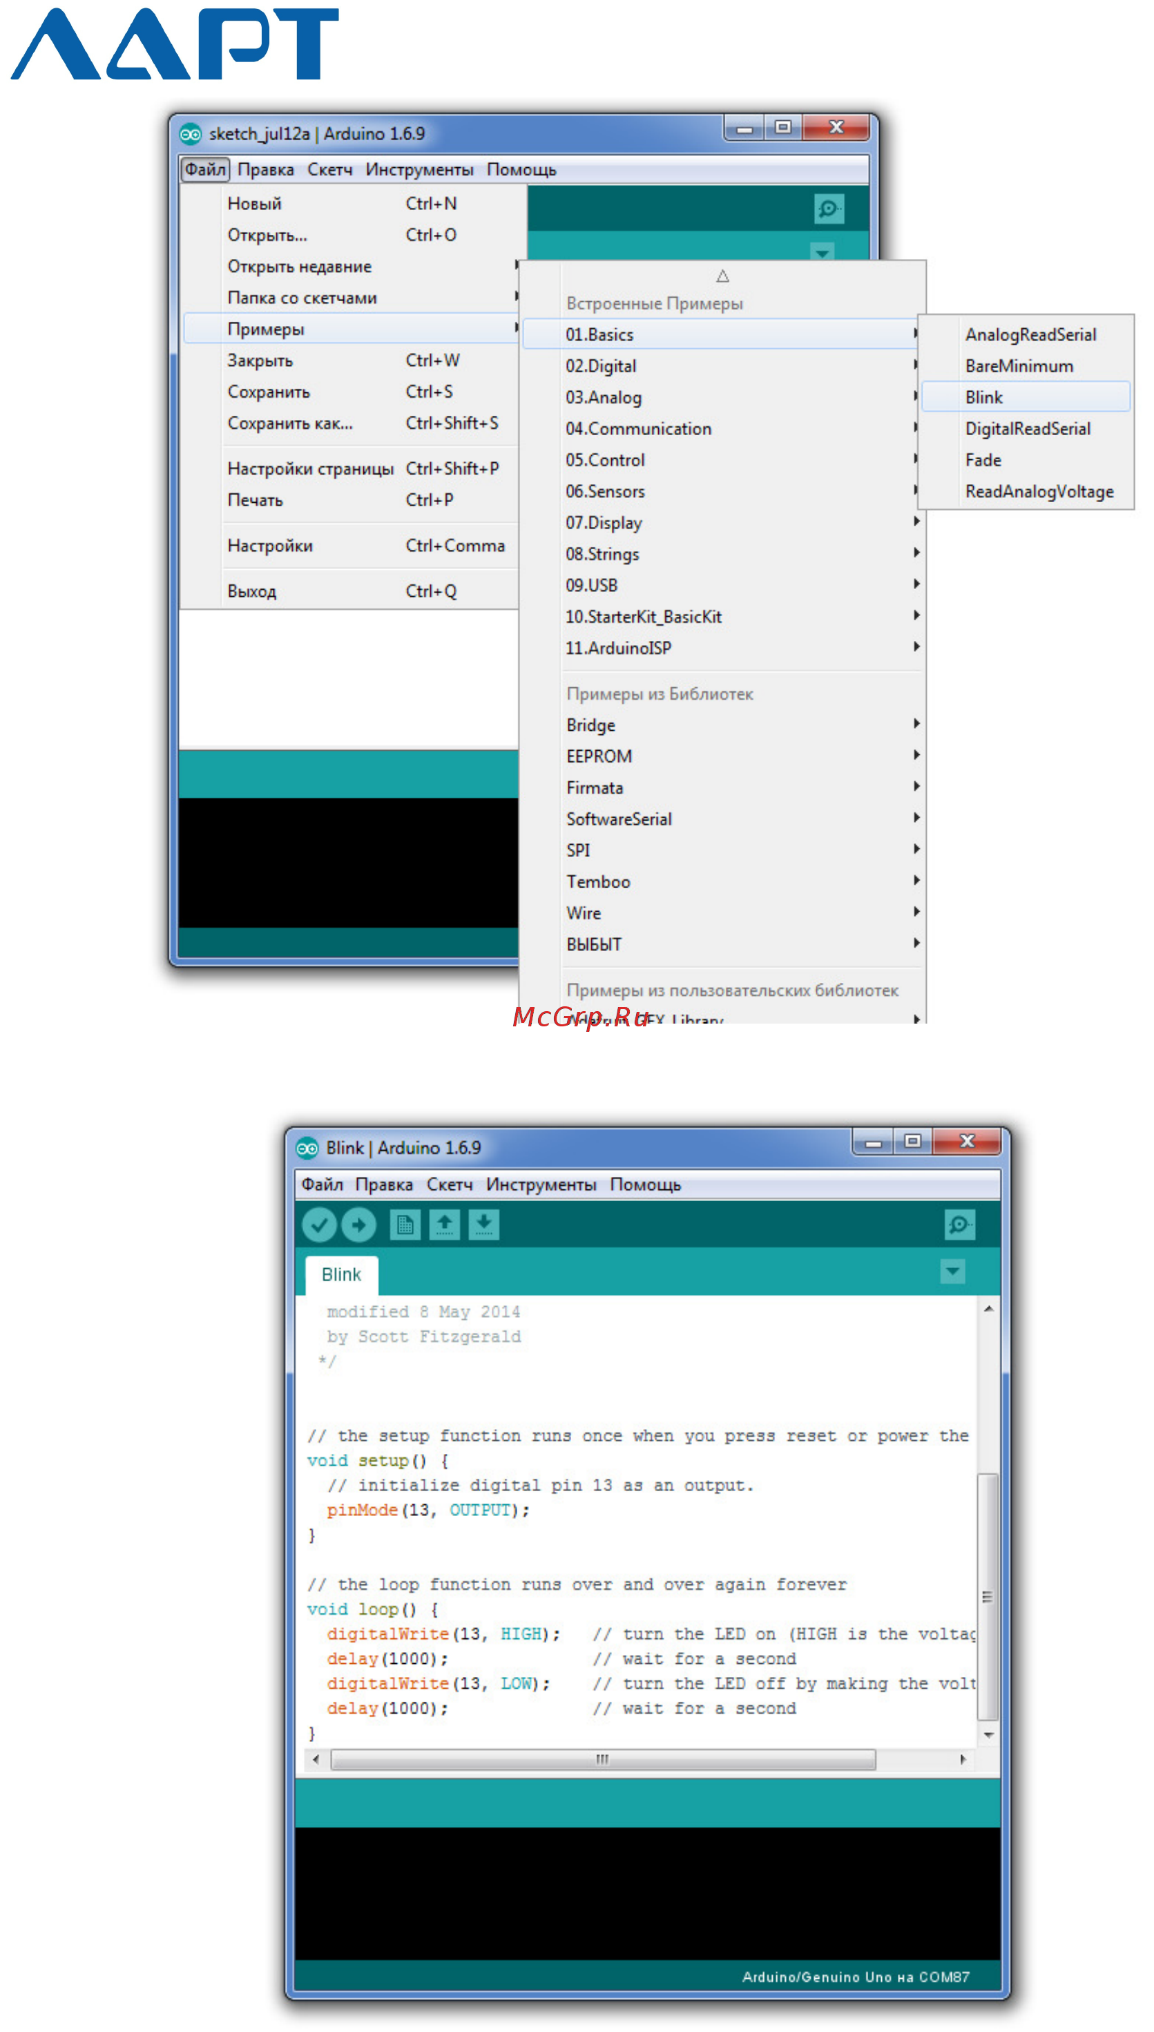1154x2032 pixels.
Task: Open the Blink example
Action: (x=1026, y=397)
